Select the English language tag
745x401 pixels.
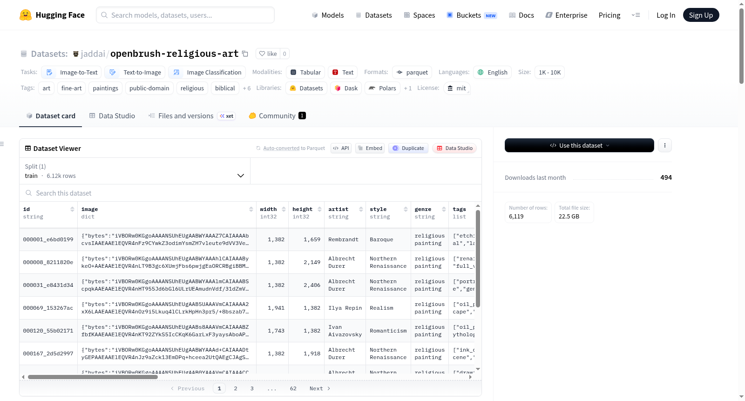[x=493, y=72]
